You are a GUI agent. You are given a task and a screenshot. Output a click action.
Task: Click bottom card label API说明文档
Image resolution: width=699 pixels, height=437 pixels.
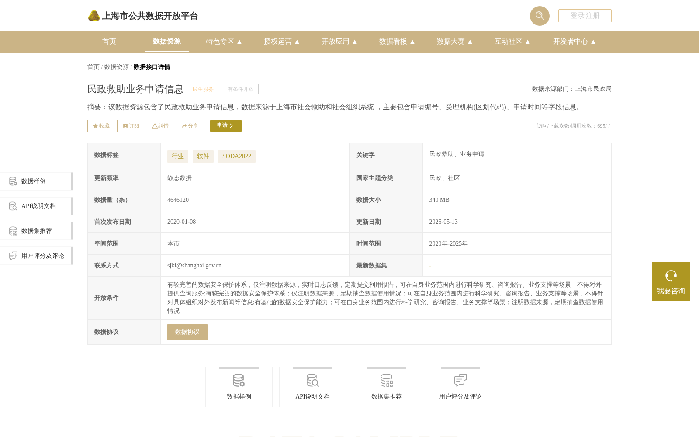tap(313, 397)
